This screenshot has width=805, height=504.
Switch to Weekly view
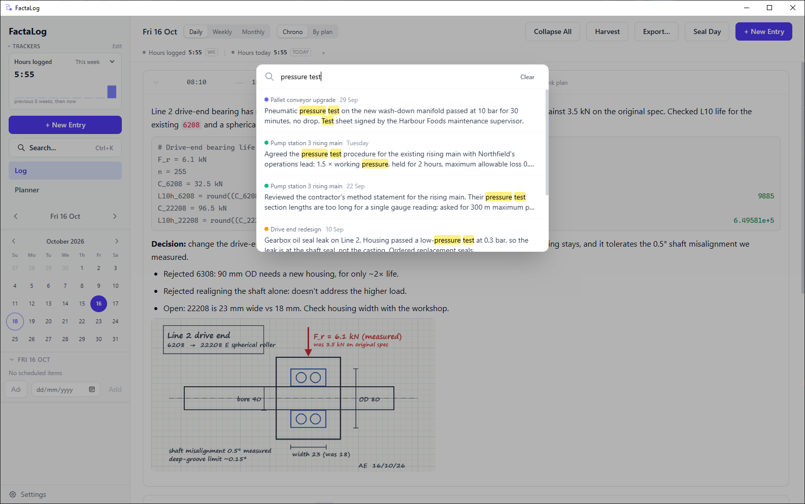point(222,31)
